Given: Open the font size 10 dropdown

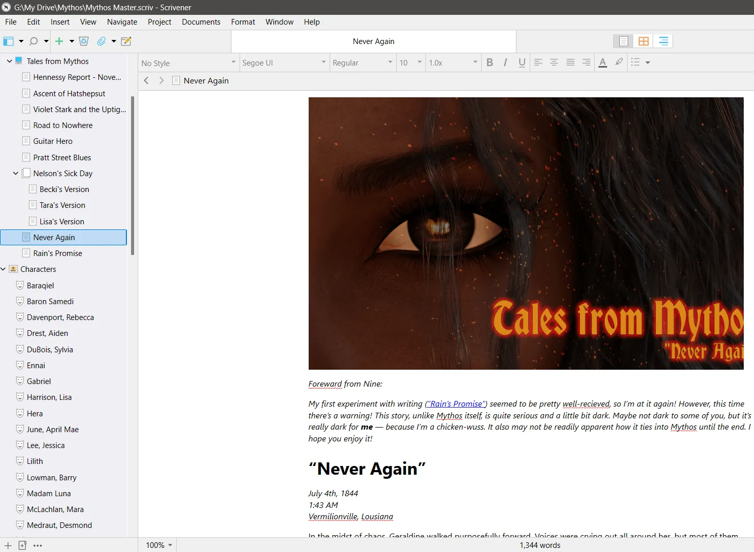Looking at the screenshot, I should pyautogui.click(x=411, y=62).
